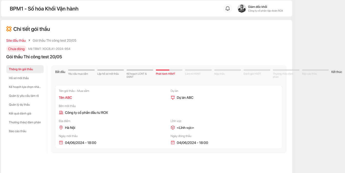Click the Phát hành HSMT progress step
The height and width of the screenshot is (173, 345).
pos(166,74)
